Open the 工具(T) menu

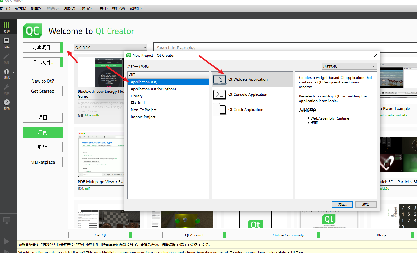[x=102, y=8]
